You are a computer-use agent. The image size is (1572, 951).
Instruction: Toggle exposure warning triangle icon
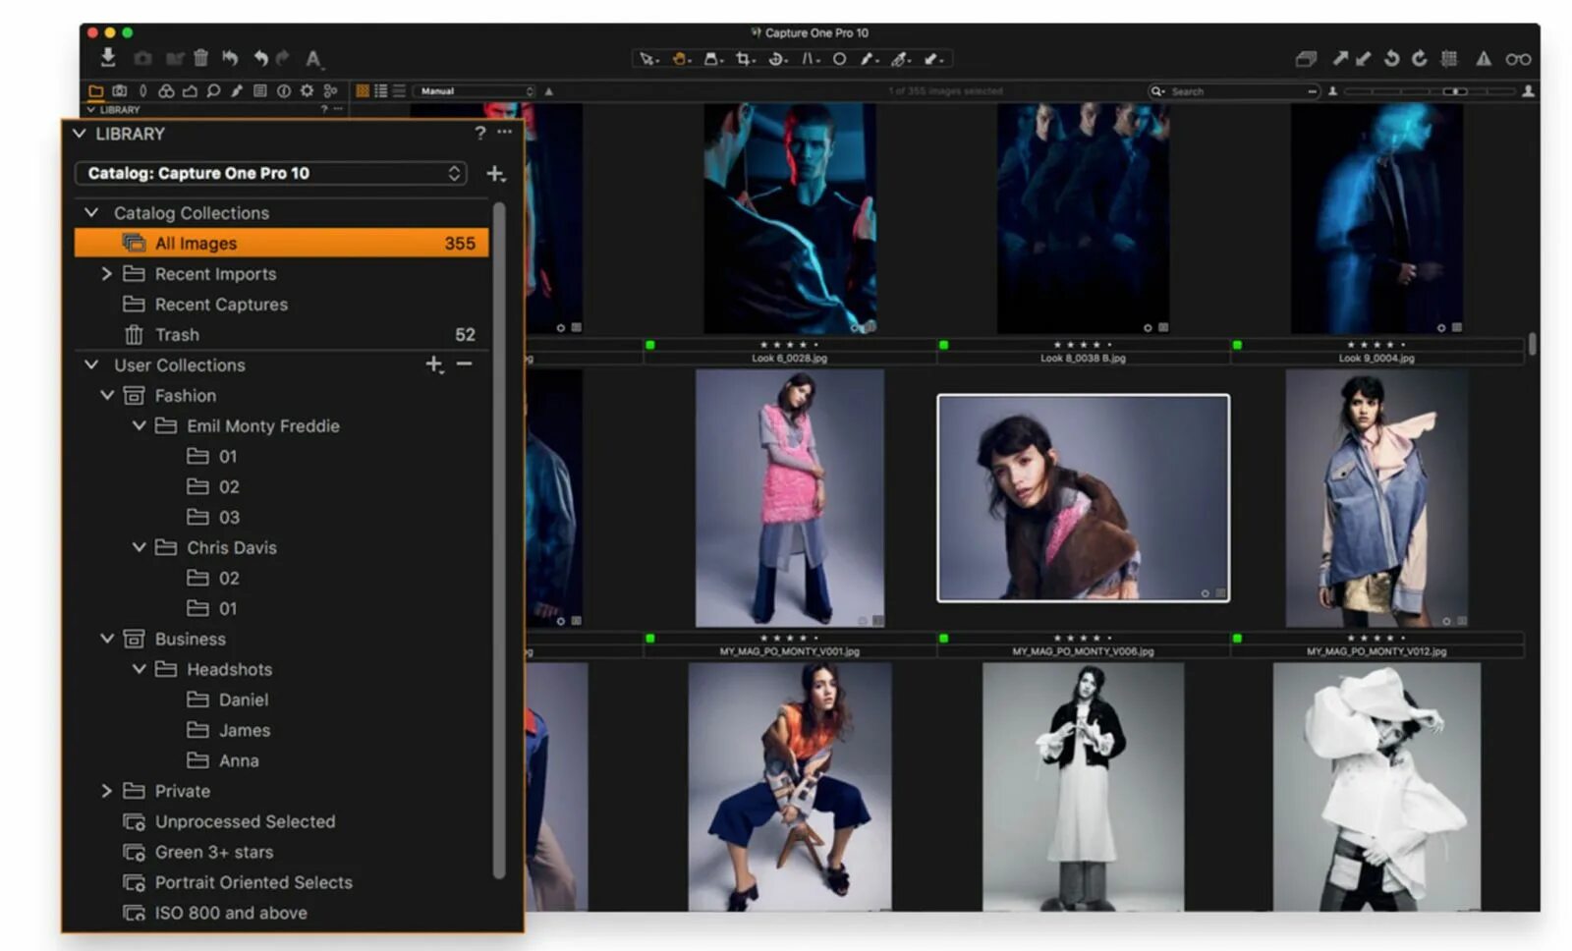coord(1484,59)
